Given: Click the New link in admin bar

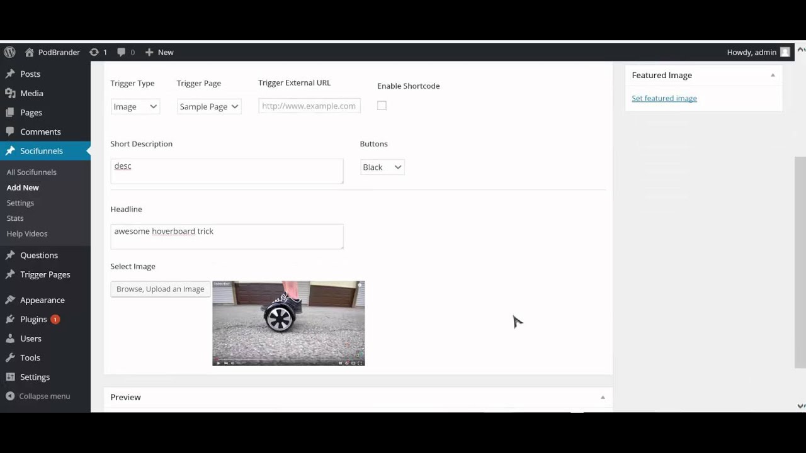Looking at the screenshot, I should [x=166, y=52].
